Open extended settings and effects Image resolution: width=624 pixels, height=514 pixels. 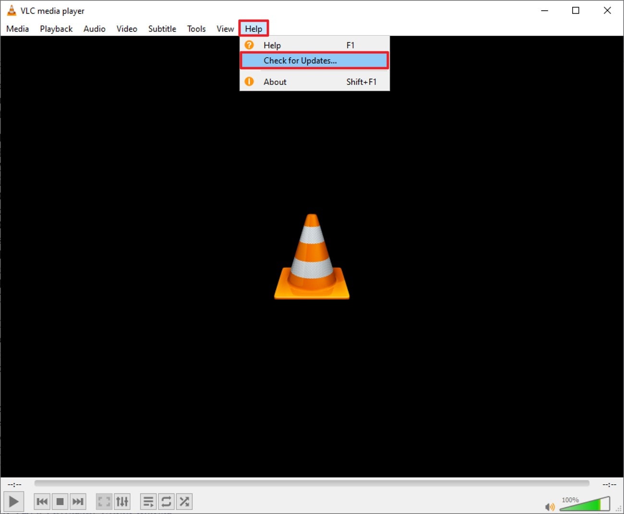(122, 502)
